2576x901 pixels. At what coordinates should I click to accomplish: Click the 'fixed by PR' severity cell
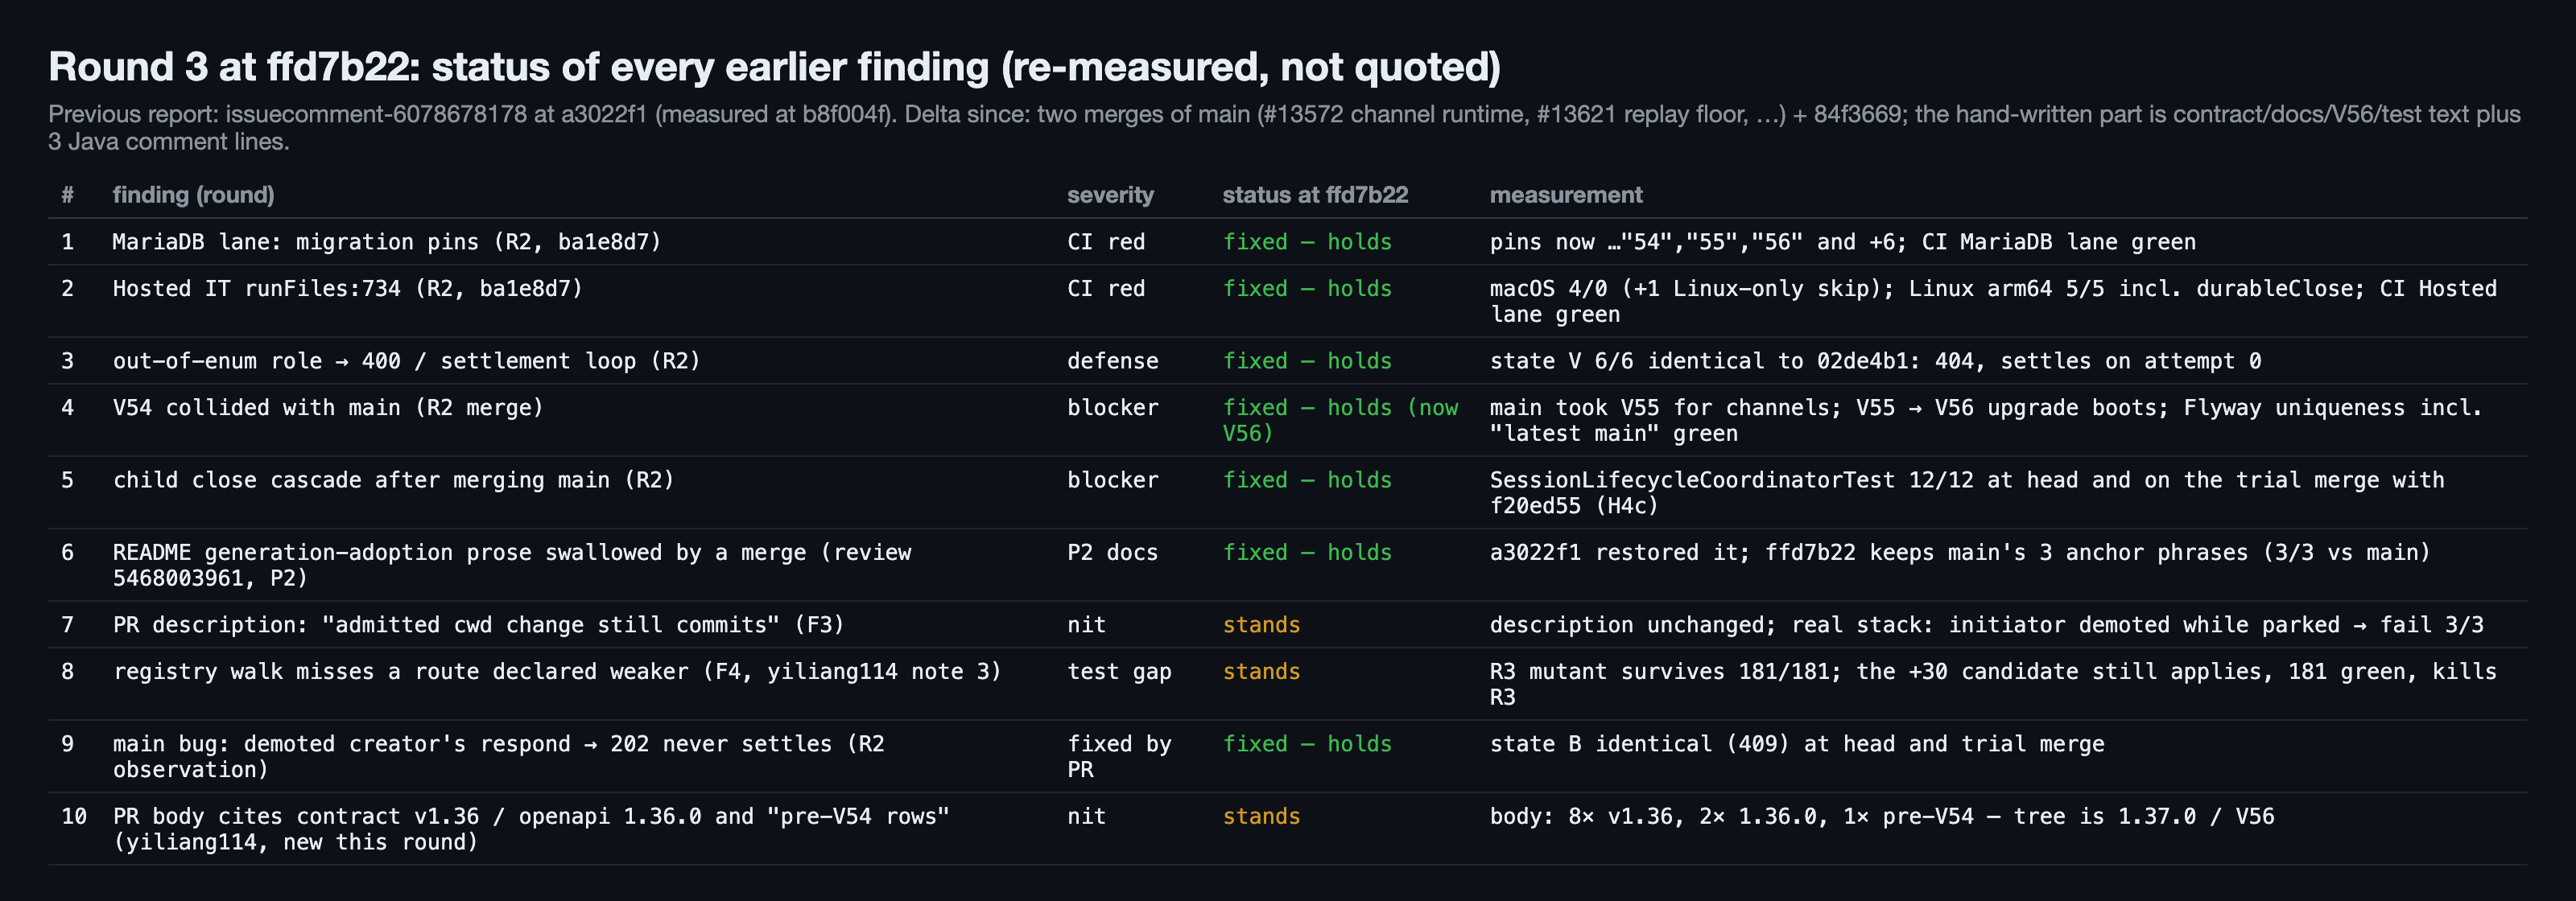pyautogui.click(x=1119, y=757)
